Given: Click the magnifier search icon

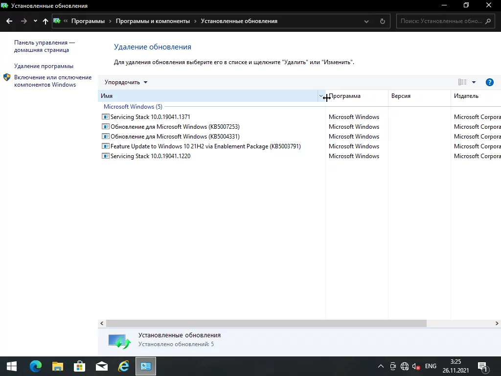Looking at the screenshot, I should 488,21.
